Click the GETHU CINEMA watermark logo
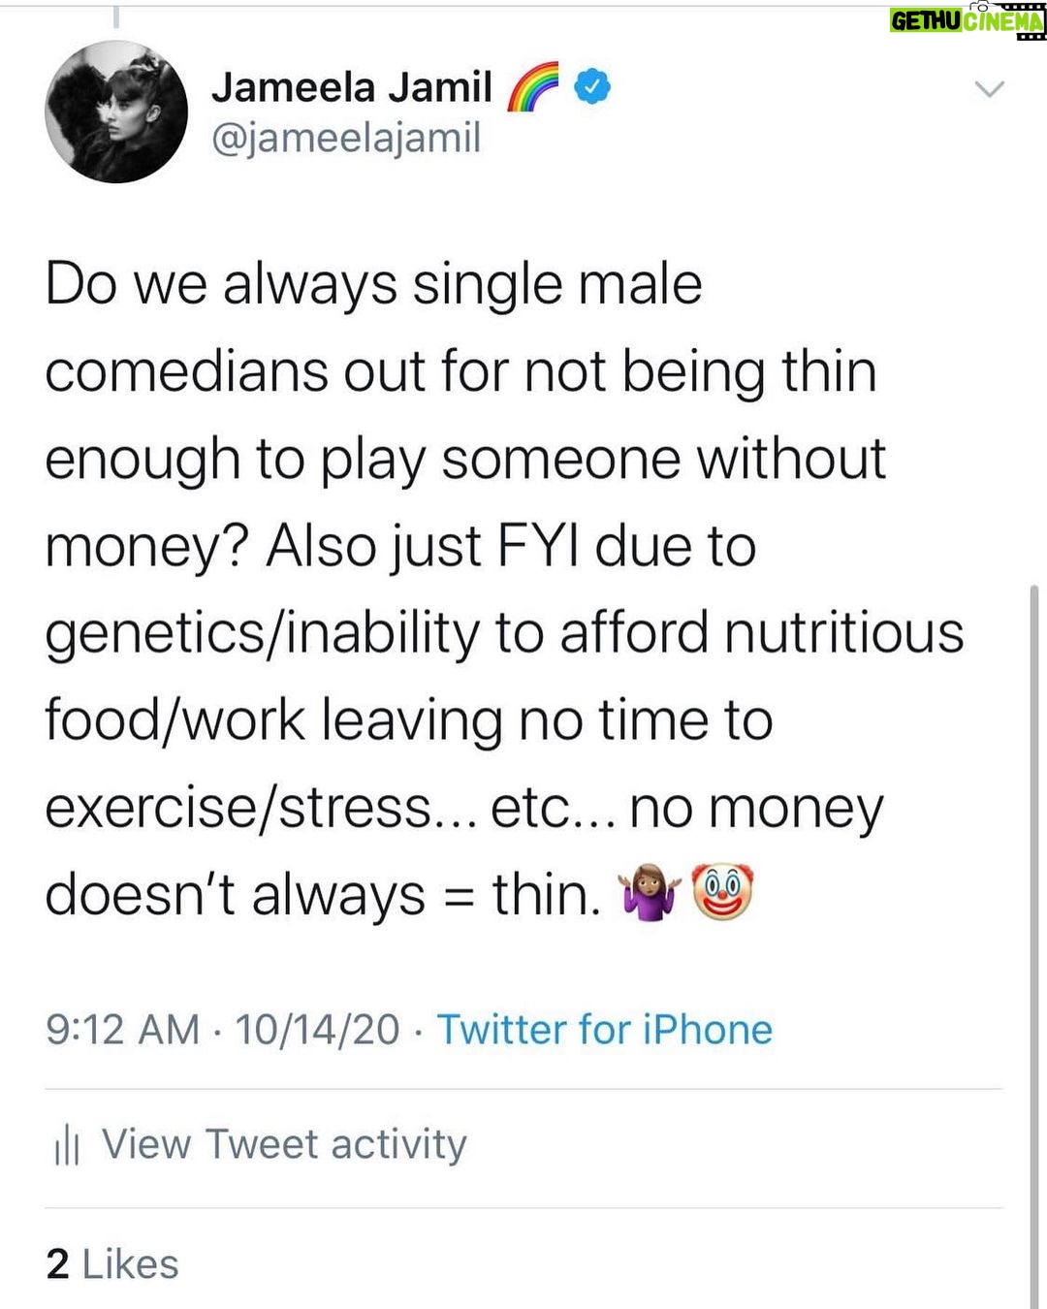1047x1309 pixels. tap(968, 20)
